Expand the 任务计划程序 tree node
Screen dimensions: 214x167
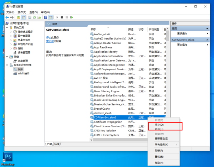click(11, 32)
